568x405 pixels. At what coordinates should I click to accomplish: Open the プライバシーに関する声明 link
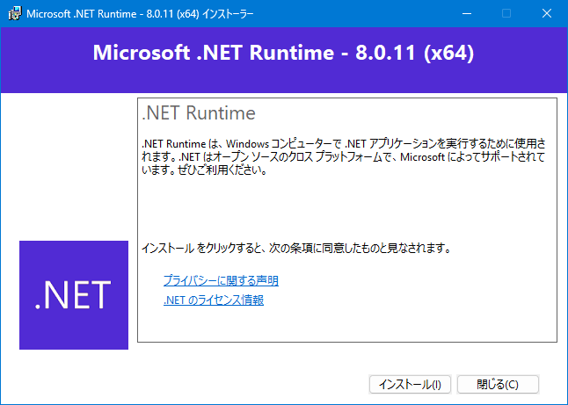pos(221,280)
